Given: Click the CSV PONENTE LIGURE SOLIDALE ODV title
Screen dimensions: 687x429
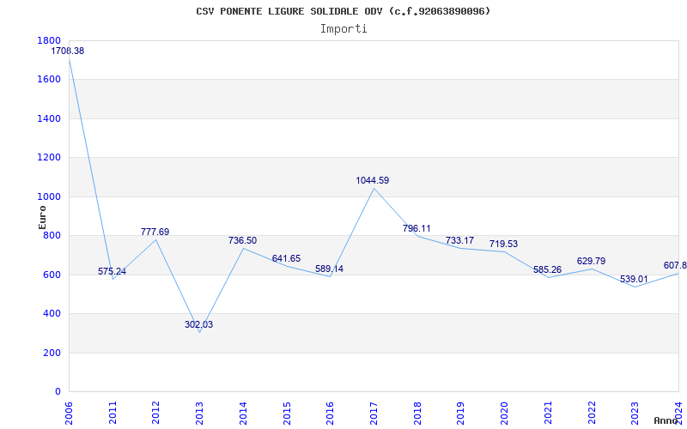Looking at the screenshot, I should click(343, 11).
